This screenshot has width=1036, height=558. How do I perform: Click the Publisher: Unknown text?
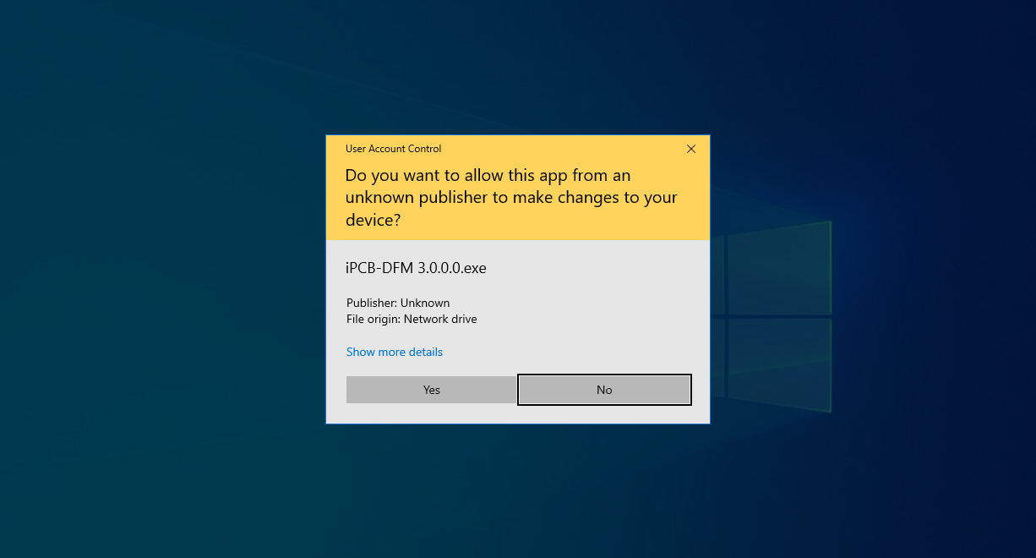point(398,303)
